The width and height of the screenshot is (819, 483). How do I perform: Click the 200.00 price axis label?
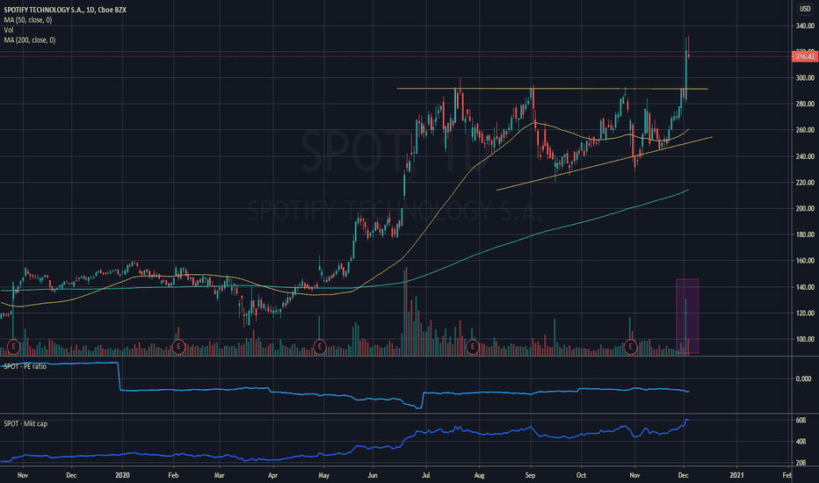coord(805,208)
